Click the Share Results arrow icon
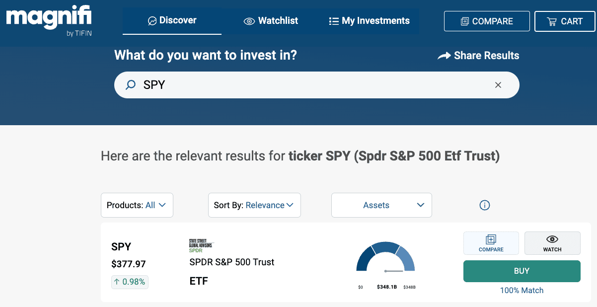 [444, 56]
